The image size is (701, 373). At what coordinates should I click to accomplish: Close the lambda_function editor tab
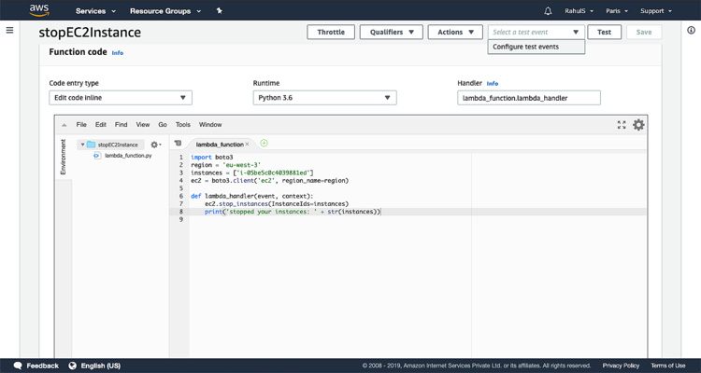[x=248, y=145]
